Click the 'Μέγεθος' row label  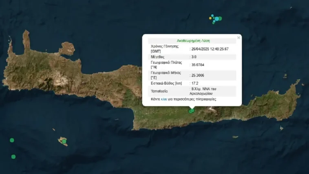[159, 57]
